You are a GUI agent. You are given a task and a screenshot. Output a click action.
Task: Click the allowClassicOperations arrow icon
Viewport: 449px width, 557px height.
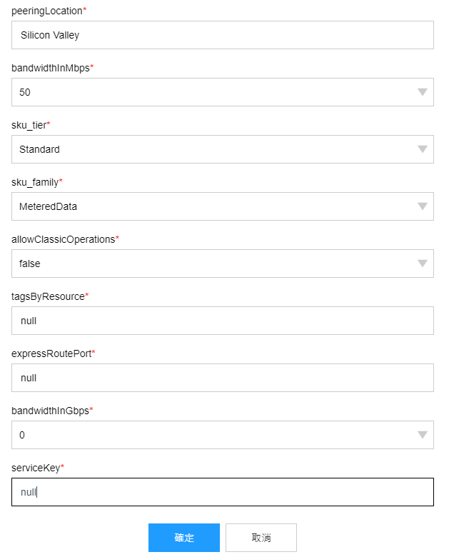tap(422, 264)
